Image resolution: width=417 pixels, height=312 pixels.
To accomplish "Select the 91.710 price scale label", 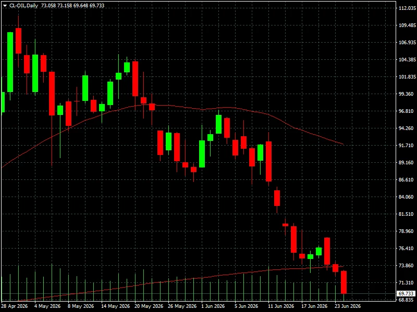I will pos(407,146).
